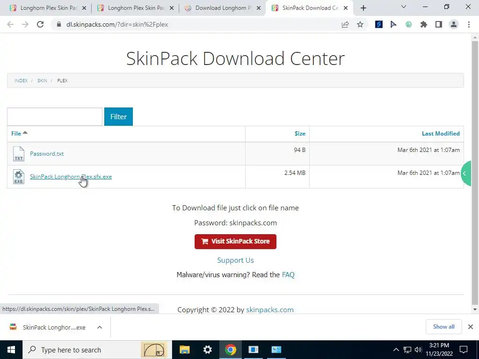The image size is (479, 359).
Task: Open the Chrome profile avatar
Action: tap(454, 24)
